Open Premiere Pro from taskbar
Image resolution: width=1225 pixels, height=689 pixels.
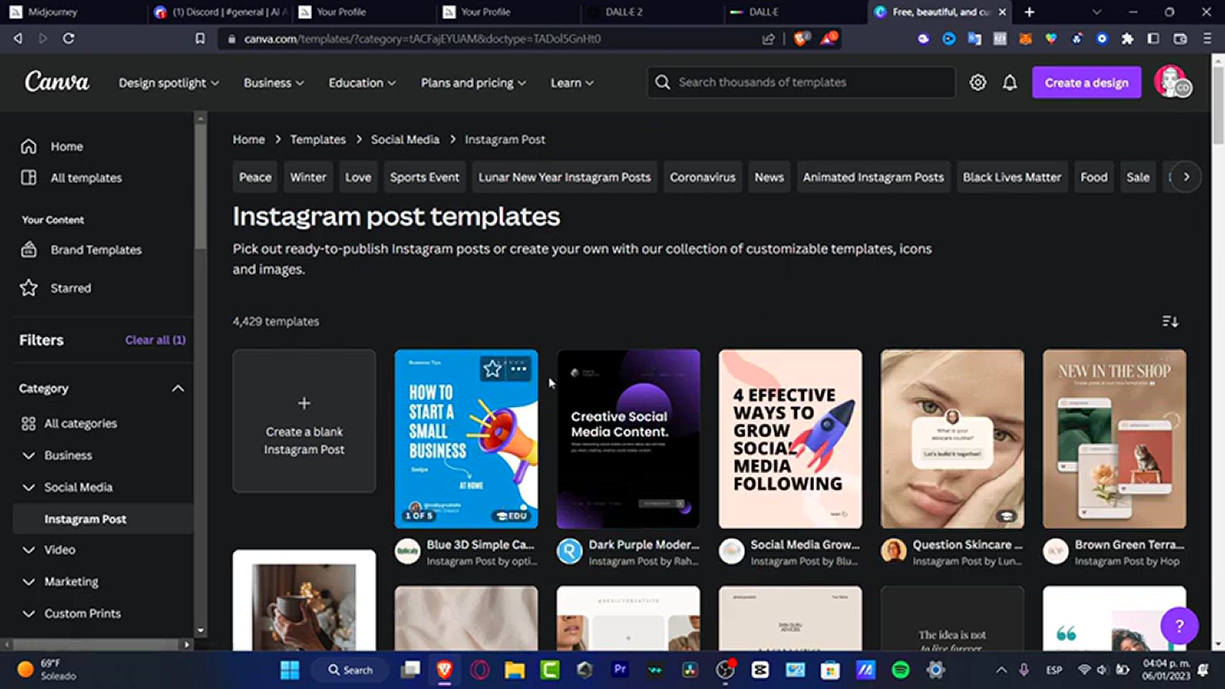point(619,669)
